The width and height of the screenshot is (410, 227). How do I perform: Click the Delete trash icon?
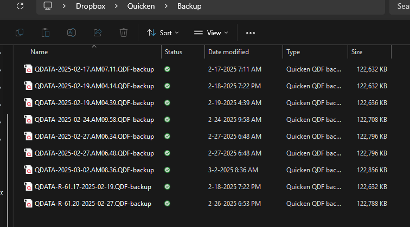point(124,33)
